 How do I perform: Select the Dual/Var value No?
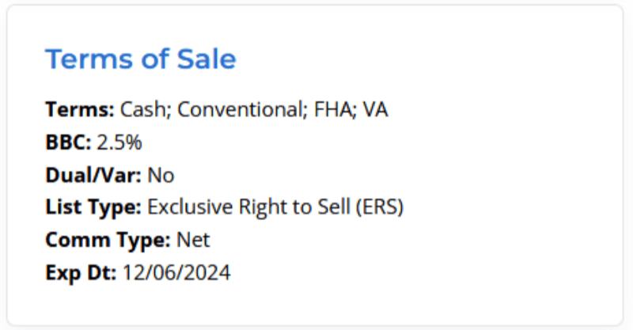pos(161,175)
